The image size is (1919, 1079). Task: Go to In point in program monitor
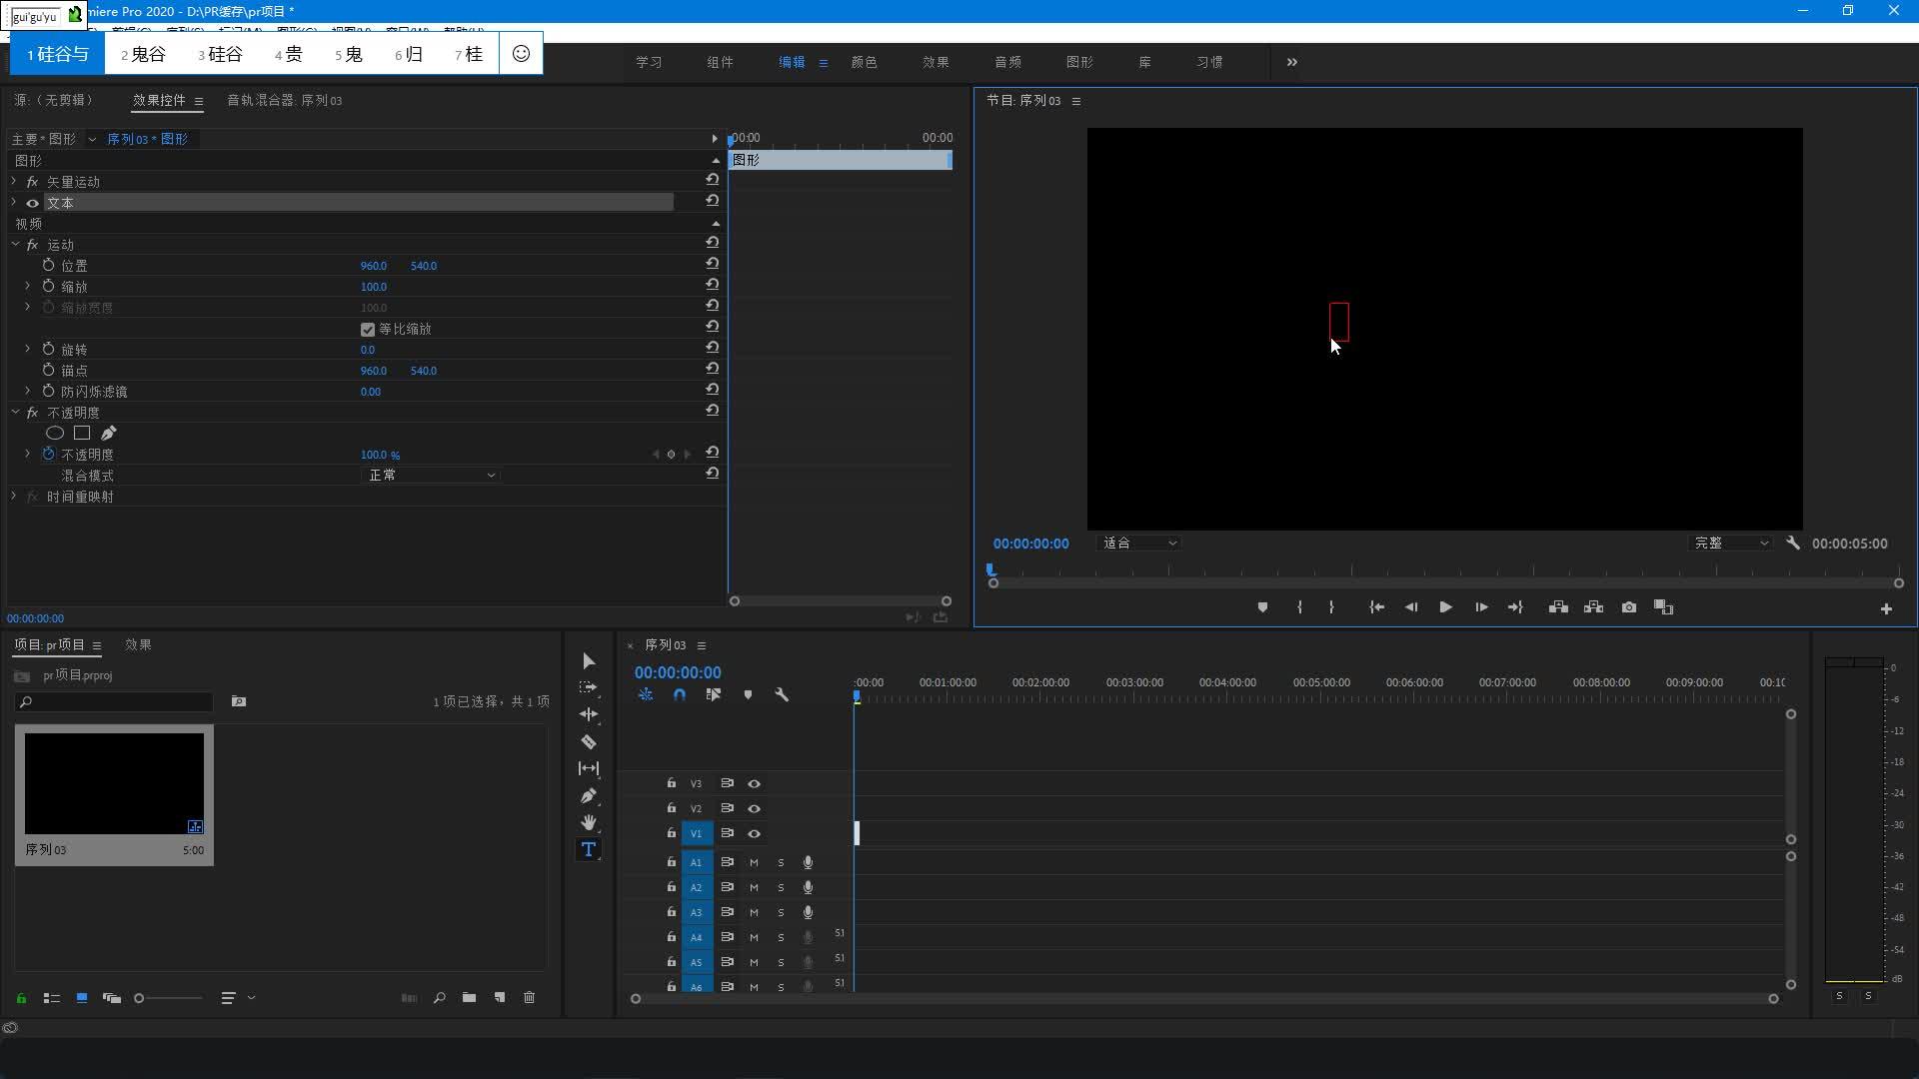1376,607
